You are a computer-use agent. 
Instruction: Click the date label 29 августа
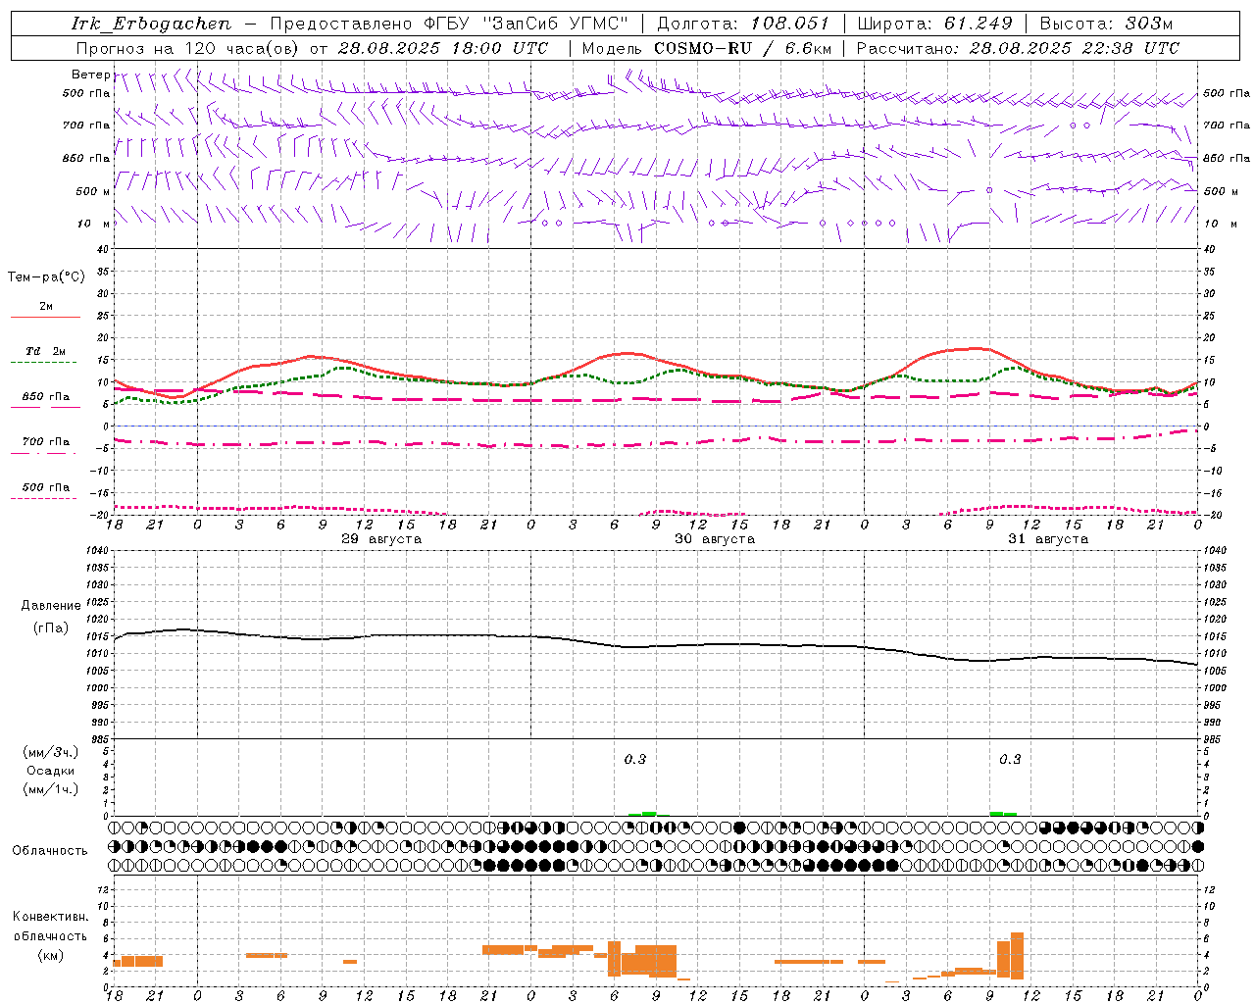click(x=381, y=539)
